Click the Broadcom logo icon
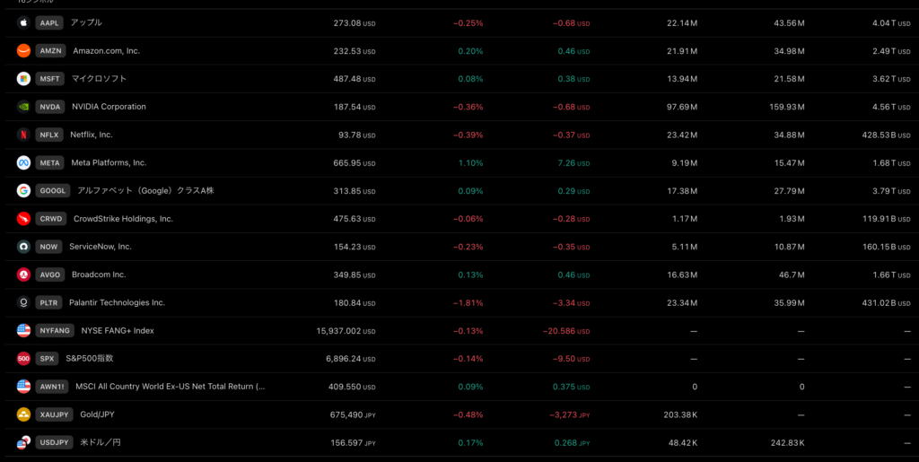919x462 pixels. pos(23,275)
